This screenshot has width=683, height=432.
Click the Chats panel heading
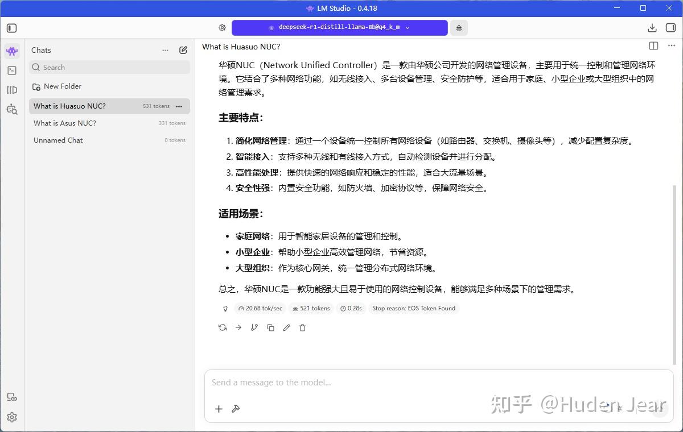pos(41,50)
